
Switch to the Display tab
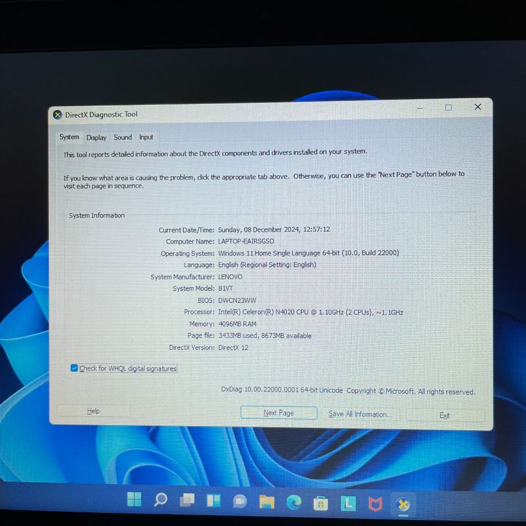(97, 137)
